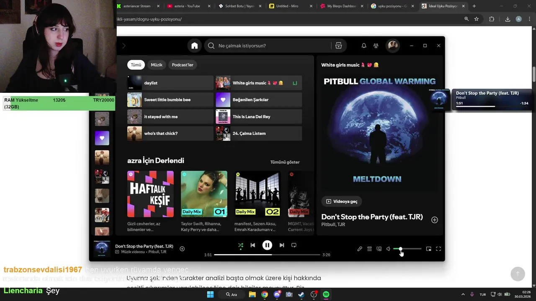Seek in the Spotify song progress bar
Image resolution: width=536 pixels, height=301 pixels.
(267, 255)
